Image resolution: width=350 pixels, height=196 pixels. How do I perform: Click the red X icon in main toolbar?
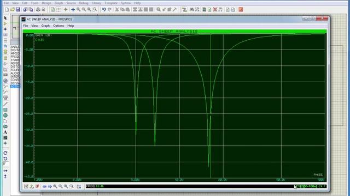tap(215, 10)
